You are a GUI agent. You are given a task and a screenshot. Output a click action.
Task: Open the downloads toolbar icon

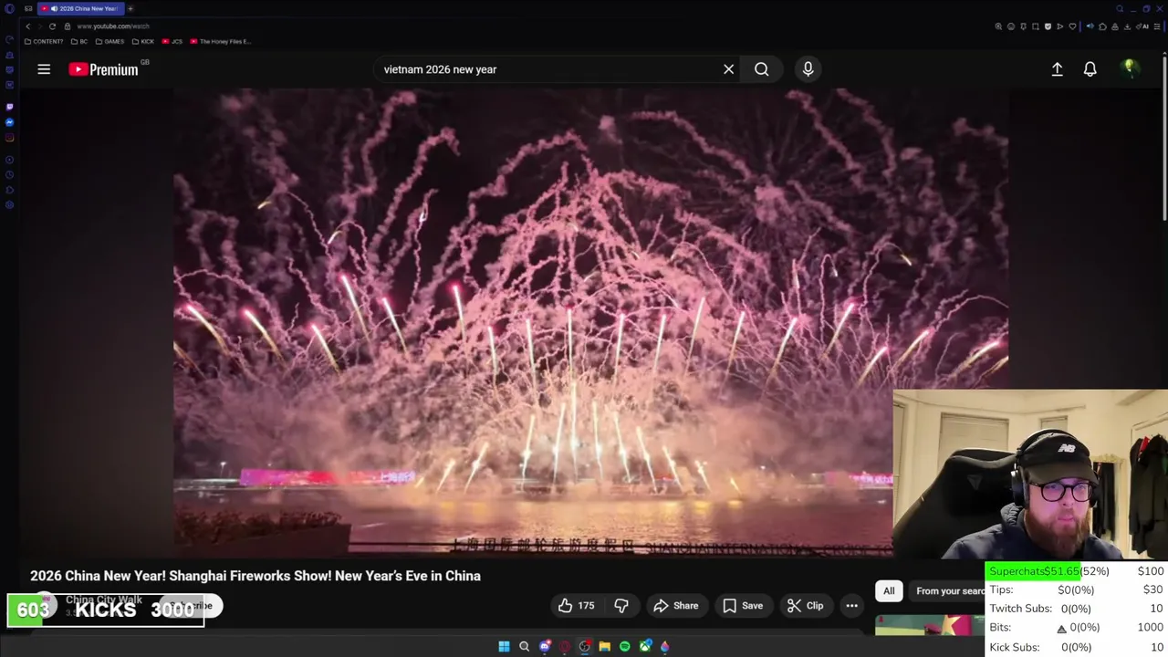[1127, 26]
